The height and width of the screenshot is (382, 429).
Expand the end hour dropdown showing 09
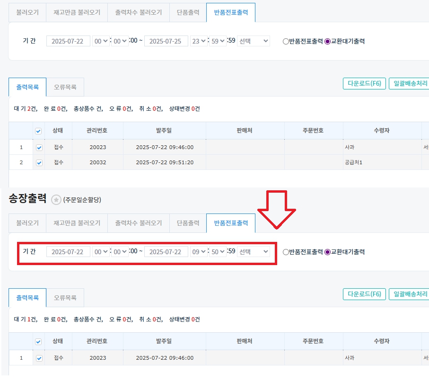(197, 252)
